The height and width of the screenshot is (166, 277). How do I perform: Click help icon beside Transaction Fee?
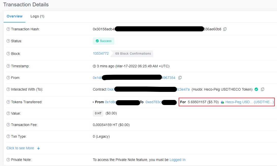pyautogui.click(x=8, y=125)
